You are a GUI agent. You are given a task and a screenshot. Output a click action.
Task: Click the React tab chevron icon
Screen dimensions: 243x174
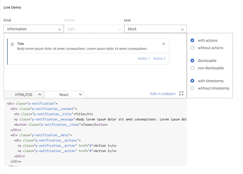coord(80,95)
